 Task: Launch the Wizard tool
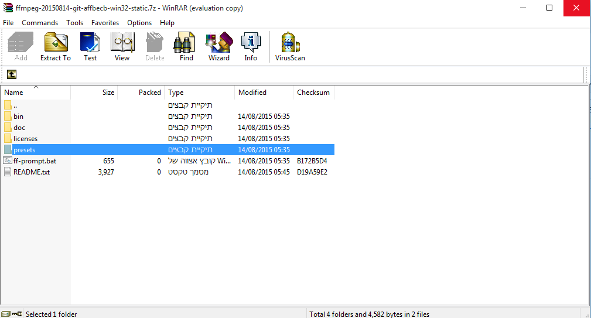pyautogui.click(x=219, y=46)
